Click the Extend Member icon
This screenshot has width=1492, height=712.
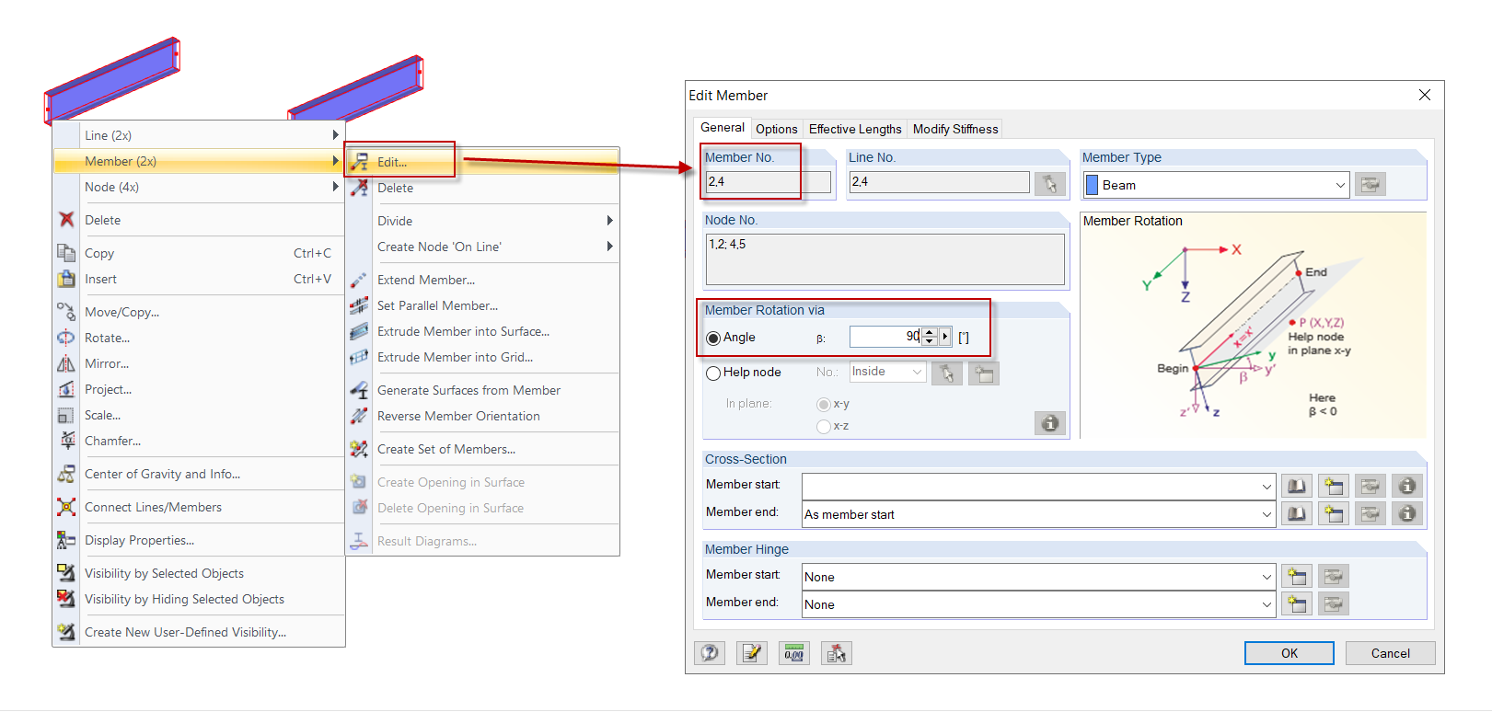[x=359, y=280]
